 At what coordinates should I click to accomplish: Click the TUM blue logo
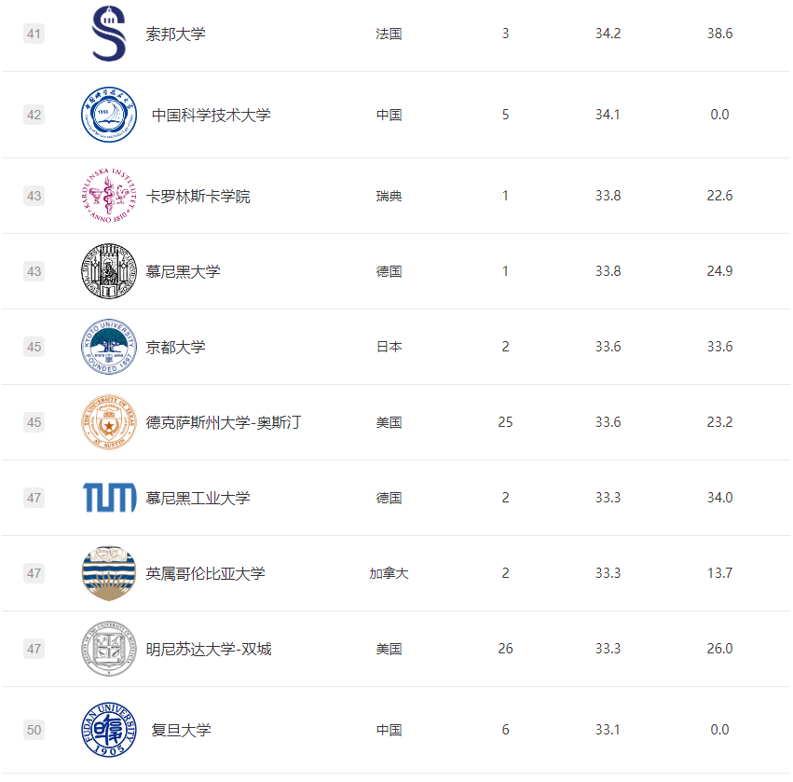point(109,498)
